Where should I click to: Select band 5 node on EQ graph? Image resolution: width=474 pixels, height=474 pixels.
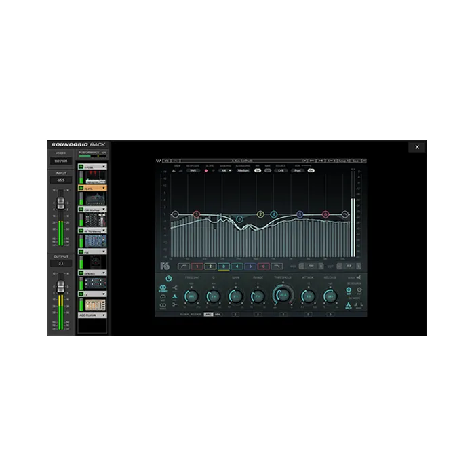click(x=300, y=214)
